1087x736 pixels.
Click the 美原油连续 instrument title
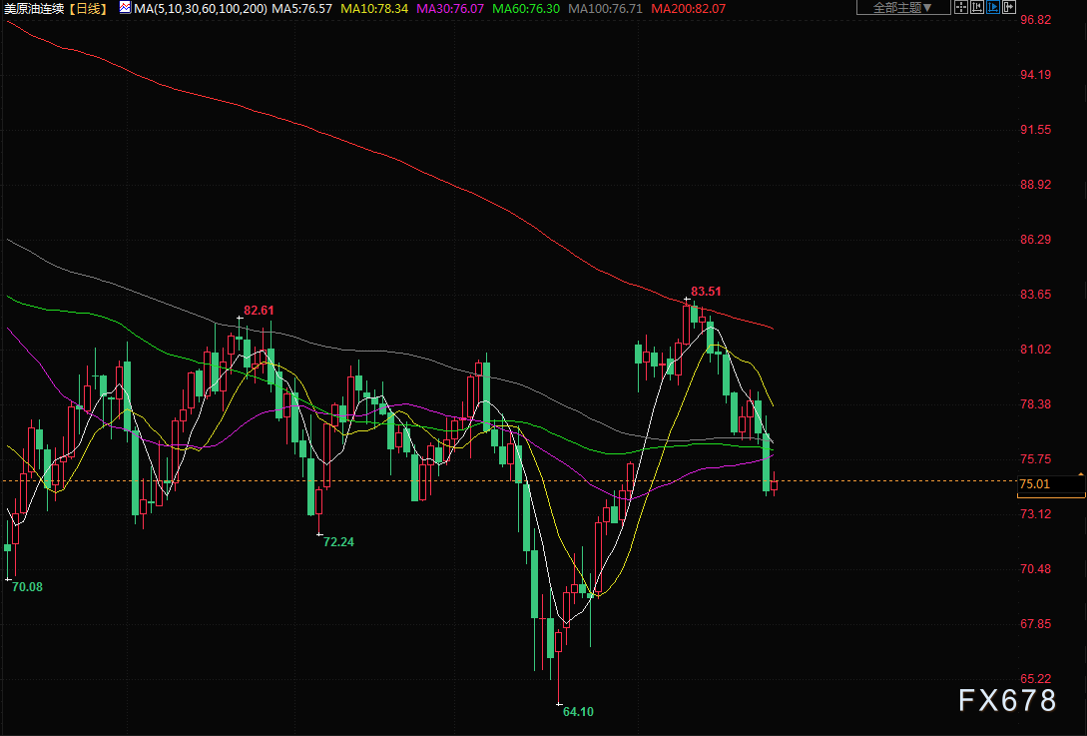(x=34, y=9)
